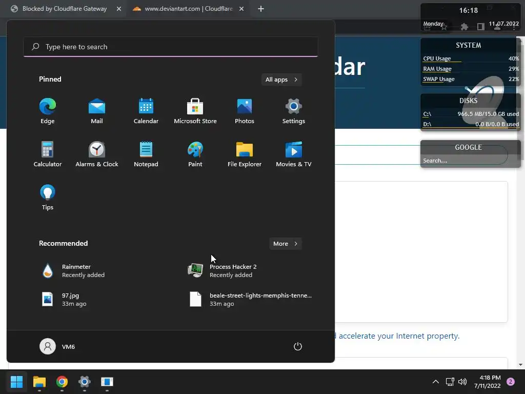This screenshot has height=394, width=525.
Task: Click the Google Search field in Rainmeter widget
Action: tap(469, 161)
